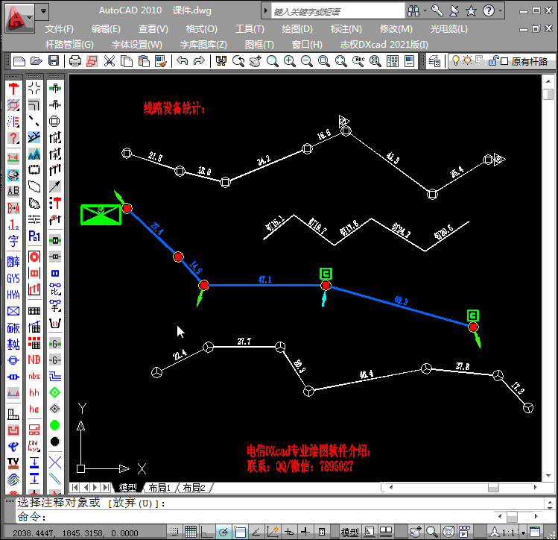Open the AutoCAD application menu dropdown
The height and width of the screenshot is (540, 558).
[19, 16]
